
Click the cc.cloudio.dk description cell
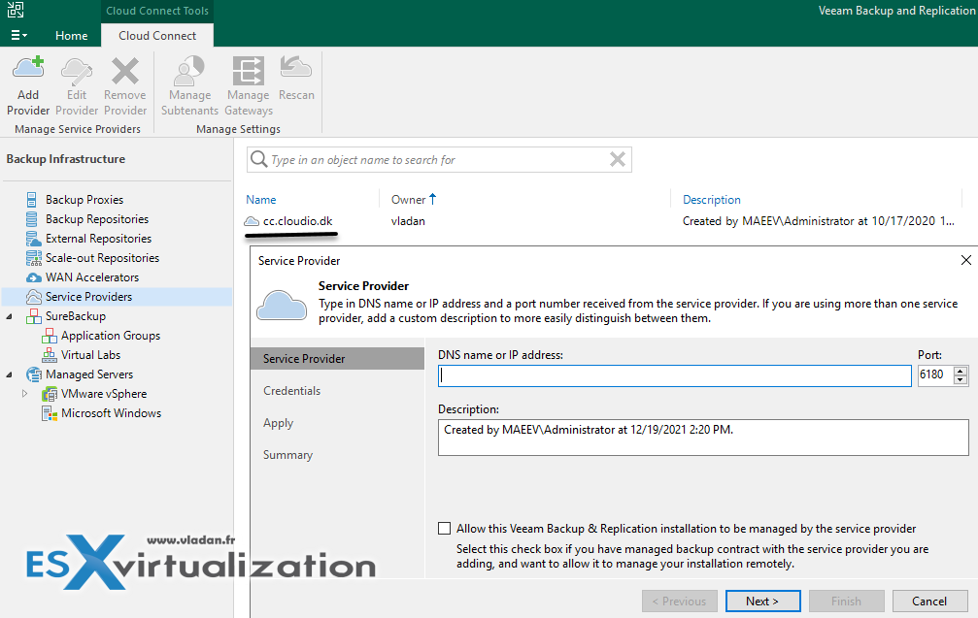click(819, 221)
